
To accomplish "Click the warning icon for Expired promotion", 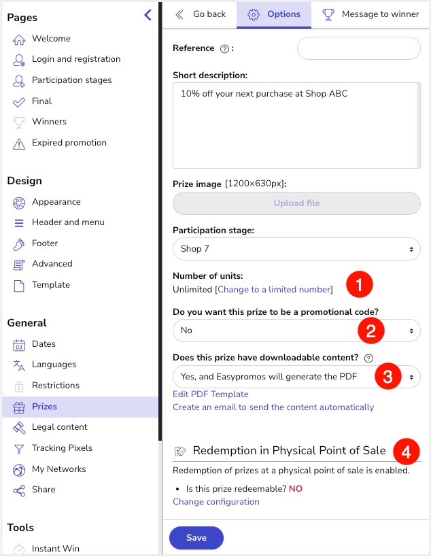I will (19, 143).
